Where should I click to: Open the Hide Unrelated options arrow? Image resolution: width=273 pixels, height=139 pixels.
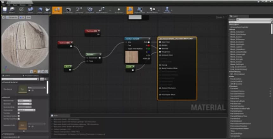click(110, 10)
